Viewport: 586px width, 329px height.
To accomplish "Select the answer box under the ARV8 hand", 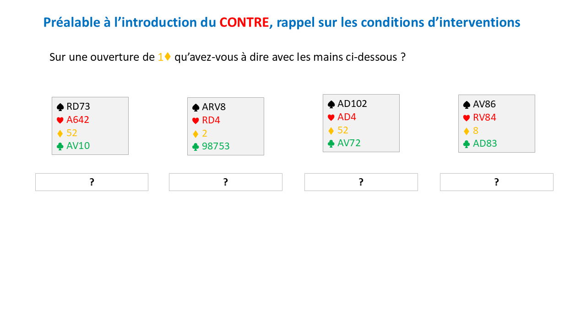I will pyautogui.click(x=225, y=182).
